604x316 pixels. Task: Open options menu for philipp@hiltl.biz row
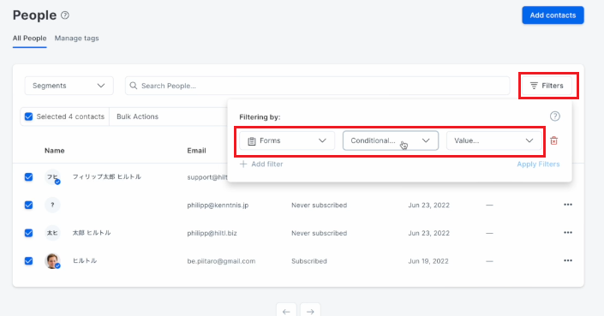[x=568, y=233]
